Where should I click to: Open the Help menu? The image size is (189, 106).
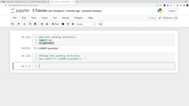pos(90,18)
